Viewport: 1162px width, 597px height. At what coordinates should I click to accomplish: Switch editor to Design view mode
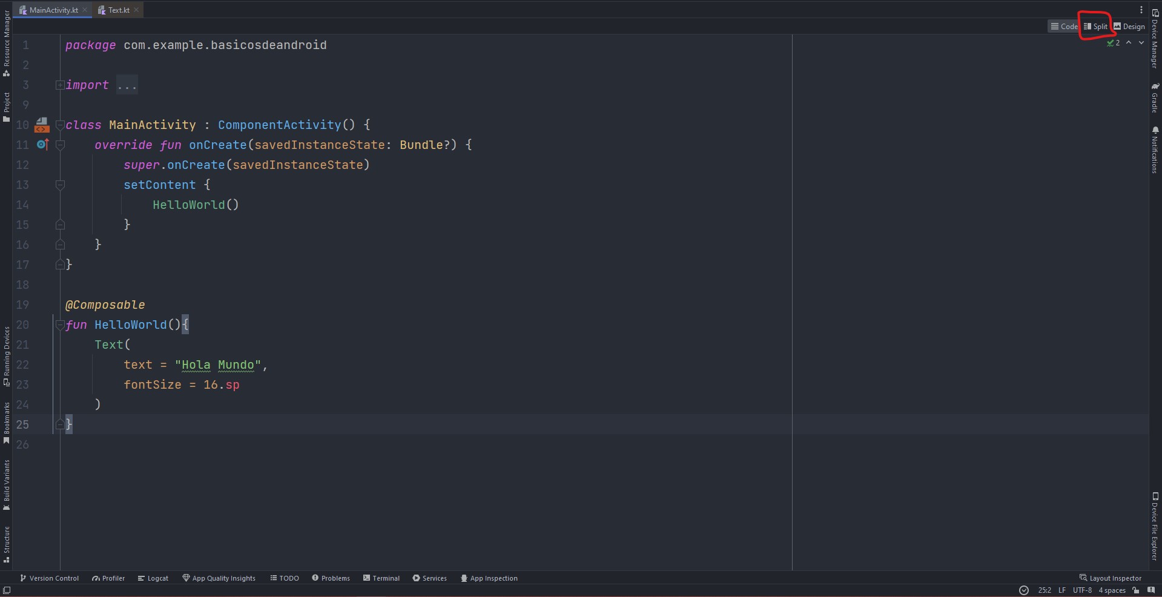(1129, 27)
